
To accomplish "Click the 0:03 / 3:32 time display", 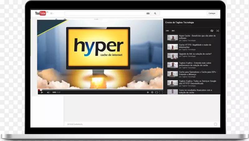I will coord(56,92).
